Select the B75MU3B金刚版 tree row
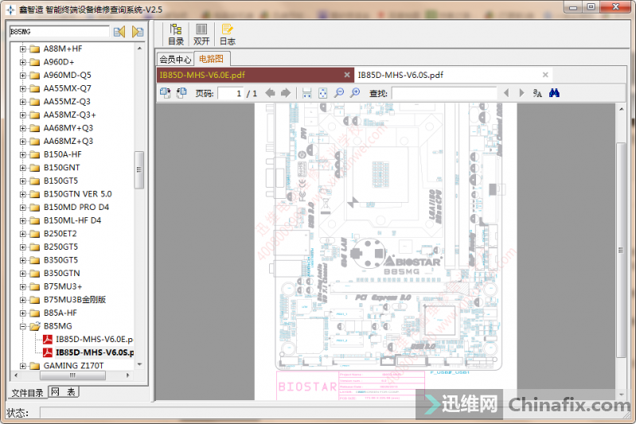Screen dimensions: 636x424 (75, 300)
